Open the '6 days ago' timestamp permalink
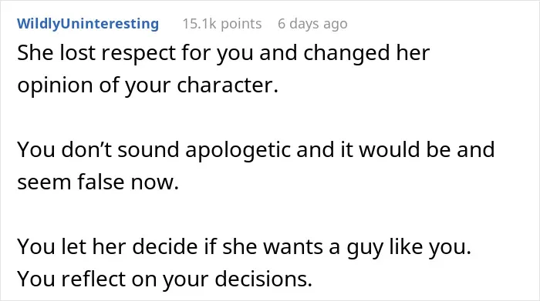The image size is (540, 301). coord(312,24)
